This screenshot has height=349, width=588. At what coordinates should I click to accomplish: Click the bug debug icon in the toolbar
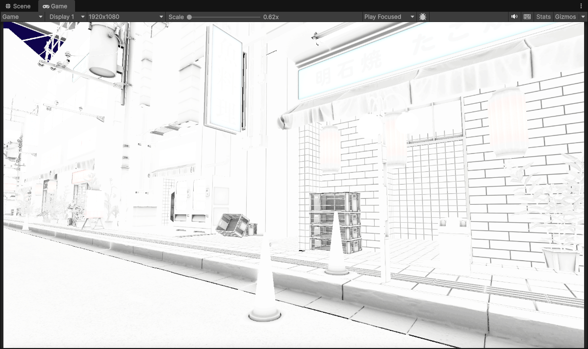pyautogui.click(x=422, y=17)
